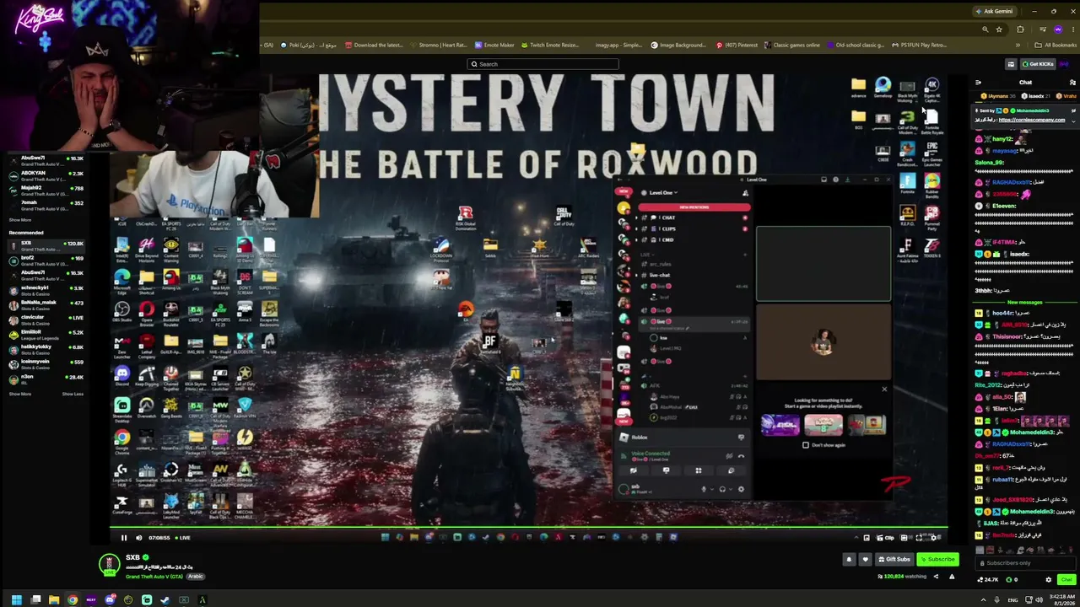Open the Windows Start menu
1080x607 pixels.
(16, 600)
